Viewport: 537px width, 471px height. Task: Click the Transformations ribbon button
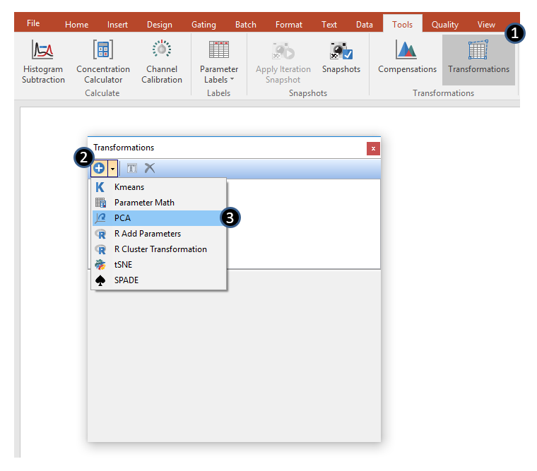478,51
